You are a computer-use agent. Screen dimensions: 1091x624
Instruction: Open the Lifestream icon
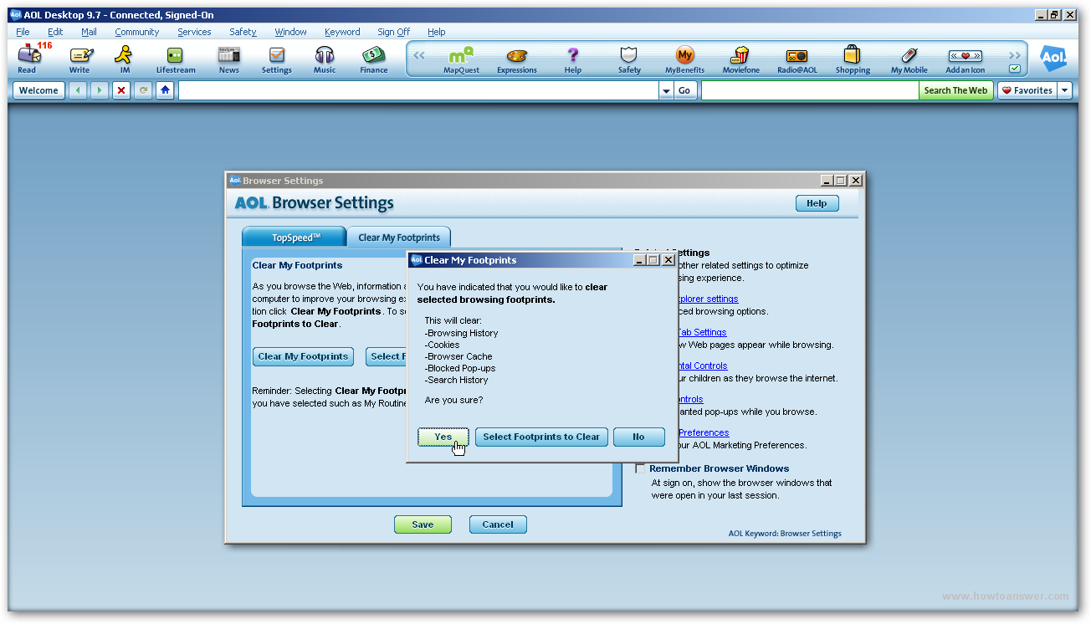[x=176, y=59]
